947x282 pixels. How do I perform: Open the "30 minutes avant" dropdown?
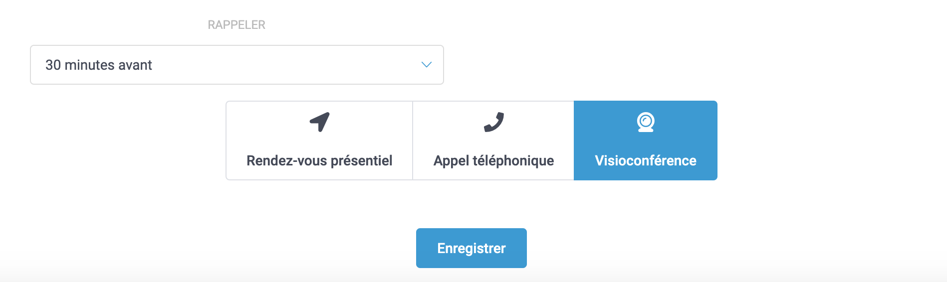click(x=237, y=65)
